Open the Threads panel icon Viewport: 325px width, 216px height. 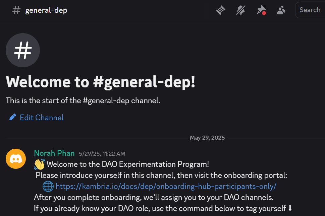(x=220, y=10)
